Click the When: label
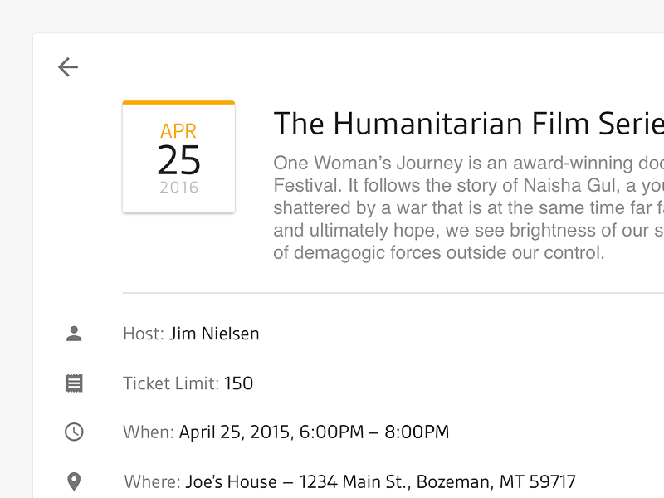The width and height of the screenshot is (664, 498). pos(149,432)
